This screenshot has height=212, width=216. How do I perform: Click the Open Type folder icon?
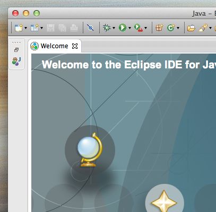[x=191, y=28]
